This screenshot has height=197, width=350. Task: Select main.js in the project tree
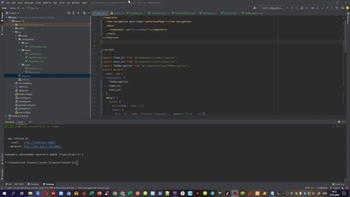coord(24,79)
